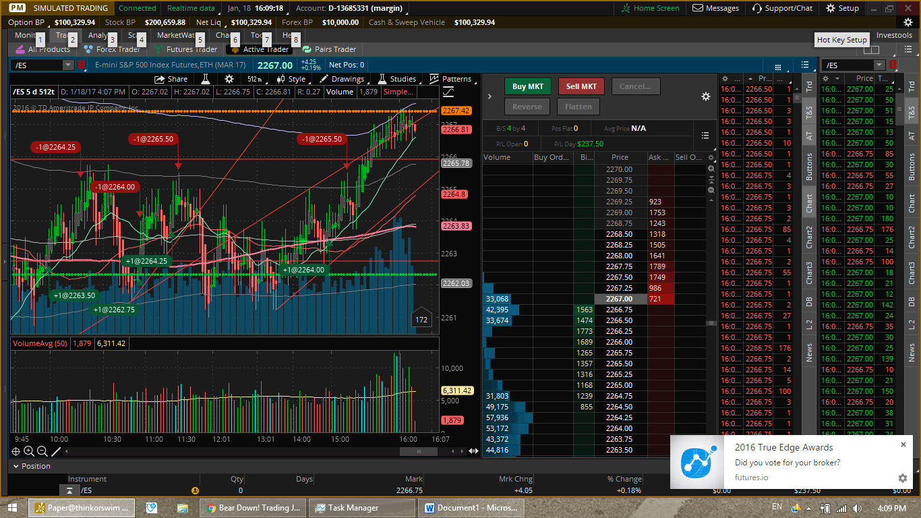
Task: Click the Cancel orders button
Action: pyautogui.click(x=635, y=86)
